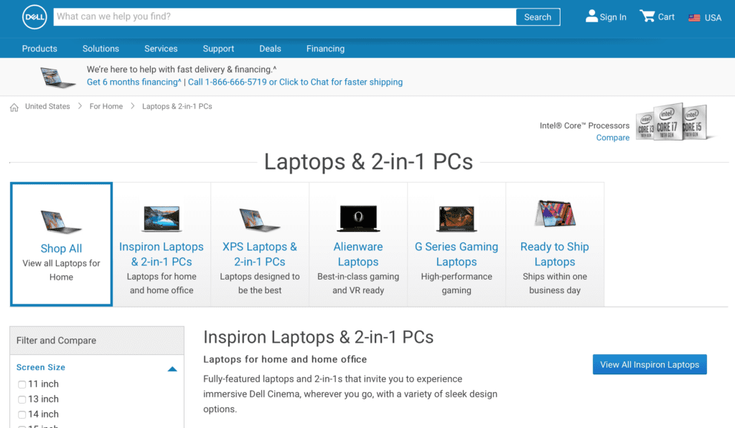735x428 pixels.
Task: Check the 11 inch screen size filter
Action: pyautogui.click(x=22, y=384)
